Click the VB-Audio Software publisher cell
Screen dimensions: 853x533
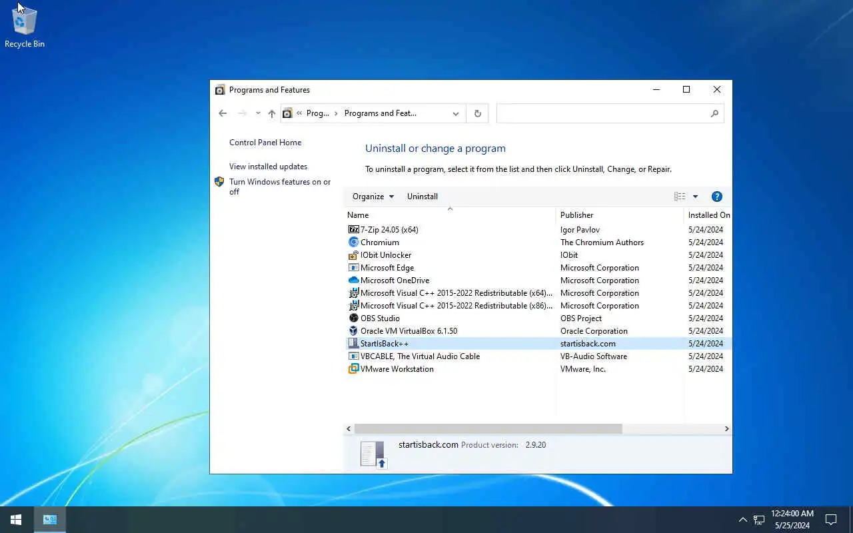tap(594, 356)
